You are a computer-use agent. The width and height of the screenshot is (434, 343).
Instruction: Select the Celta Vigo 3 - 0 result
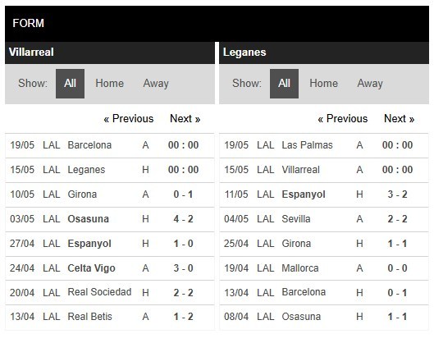click(110, 268)
